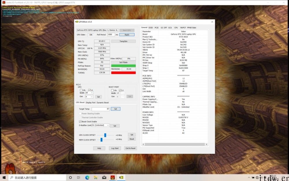The image size is (289, 181).
Task: Open the ROOT PORT Width dropdown
Action: [x=121, y=93]
